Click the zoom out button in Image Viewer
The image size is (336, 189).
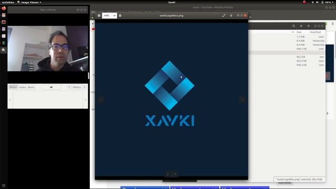(99, 15)
